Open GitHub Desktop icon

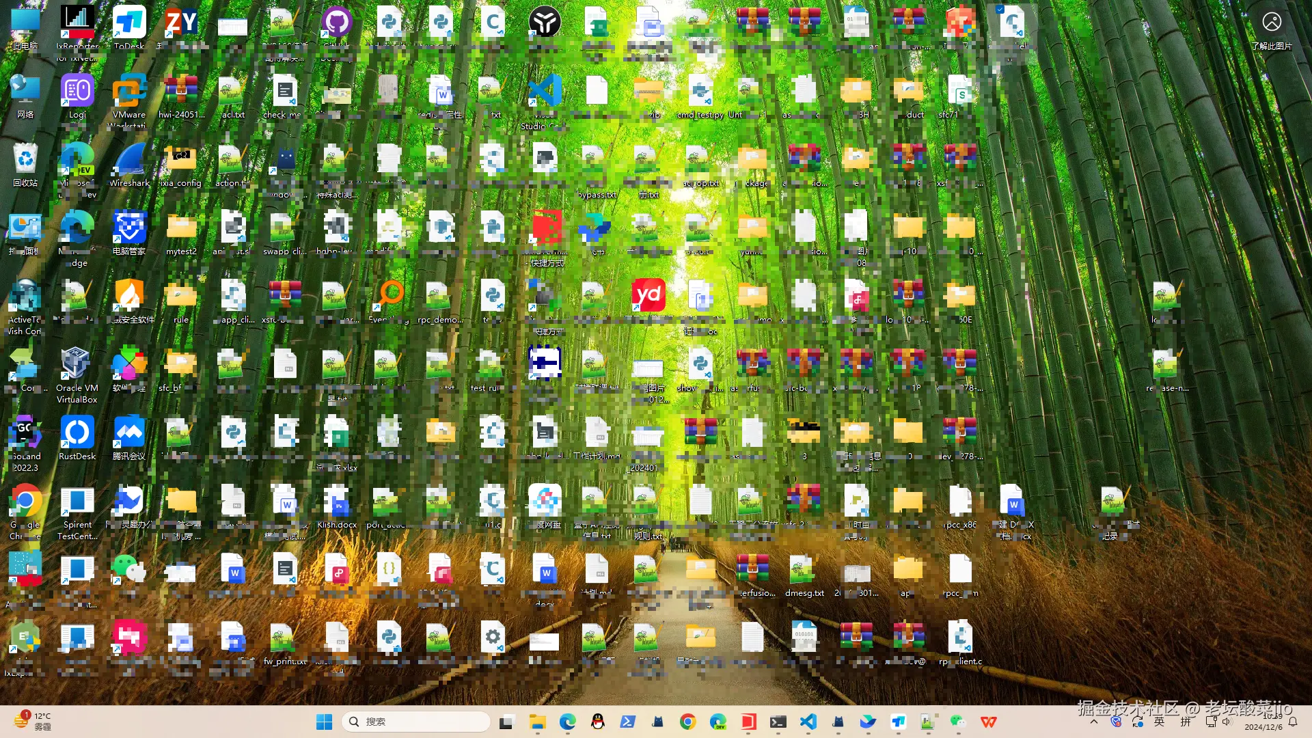336,23
